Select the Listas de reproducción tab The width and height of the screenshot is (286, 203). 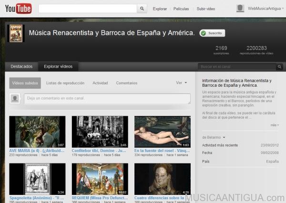[x=65, y=83]
